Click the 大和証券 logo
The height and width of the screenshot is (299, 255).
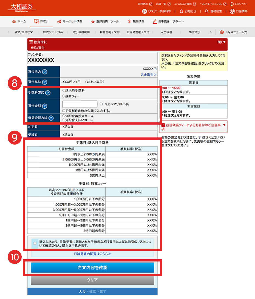[x=22, y=7]
